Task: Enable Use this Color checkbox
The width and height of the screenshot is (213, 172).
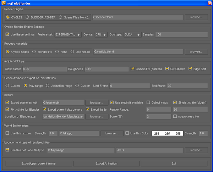Action: tap(127, 133)
